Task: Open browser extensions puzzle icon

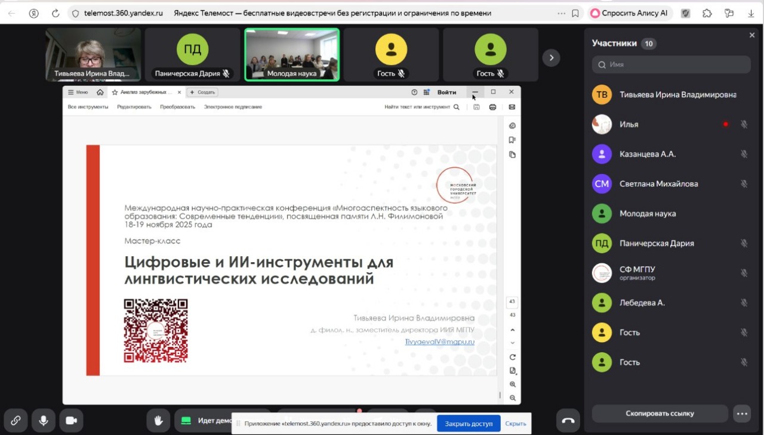Action: [x=707, y=13]
